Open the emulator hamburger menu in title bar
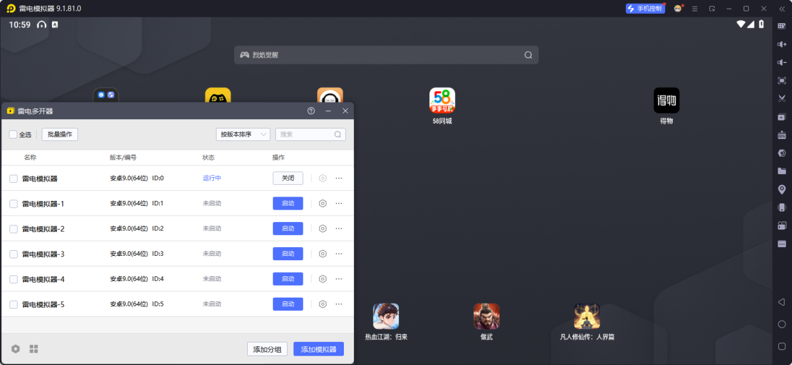This screenshot has width=792, height=365. click(x=695, y=9)
